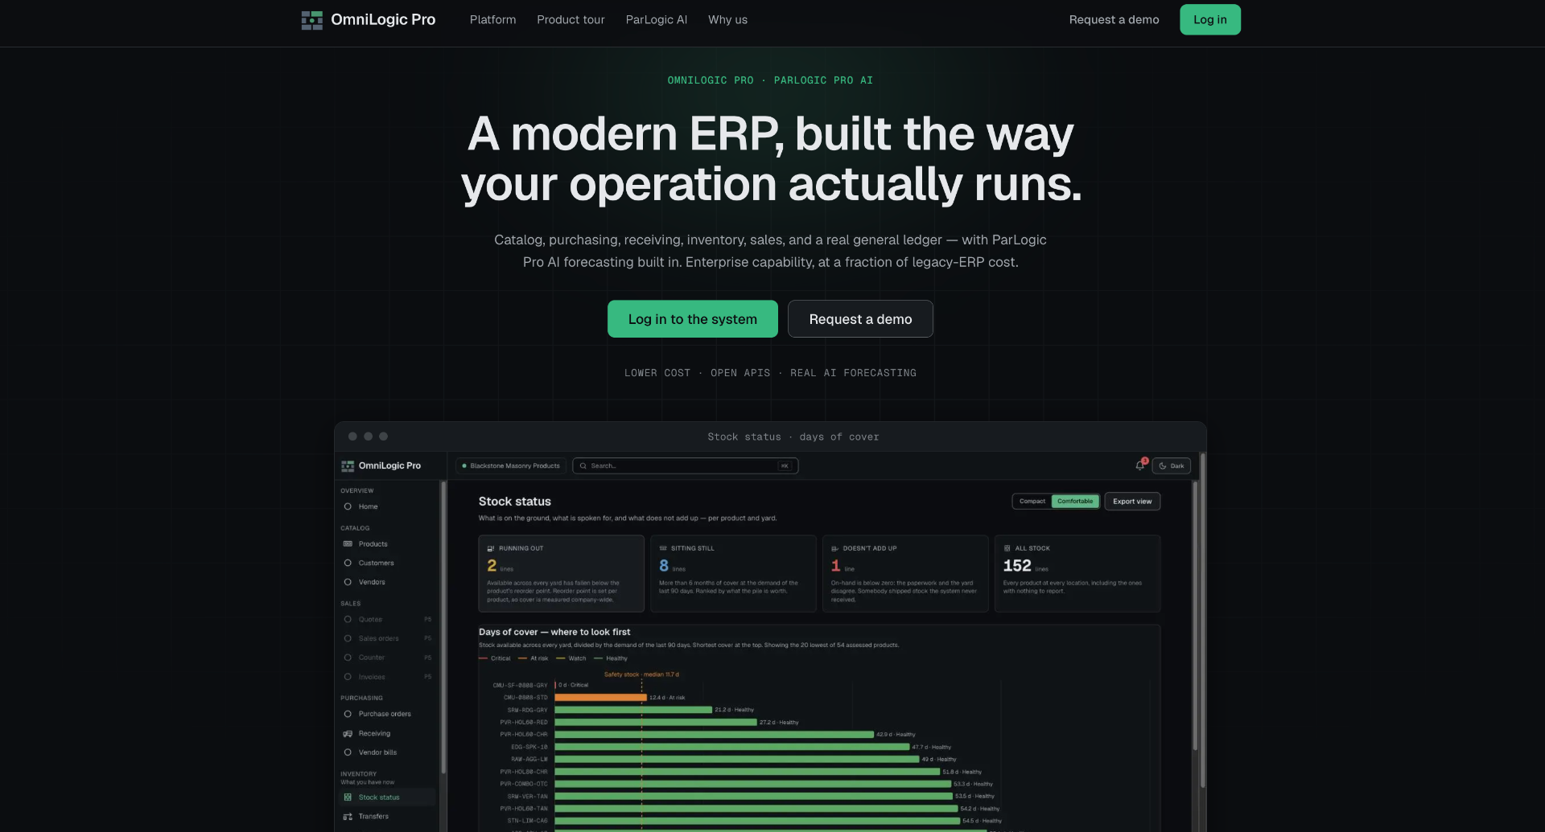Click the Home icon in the preview sidebar
This screenshot has width=1545, height=832.
[x=348, y=506]
